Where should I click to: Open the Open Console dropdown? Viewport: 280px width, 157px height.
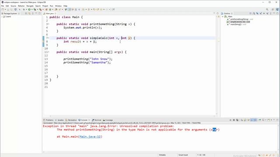271,120
